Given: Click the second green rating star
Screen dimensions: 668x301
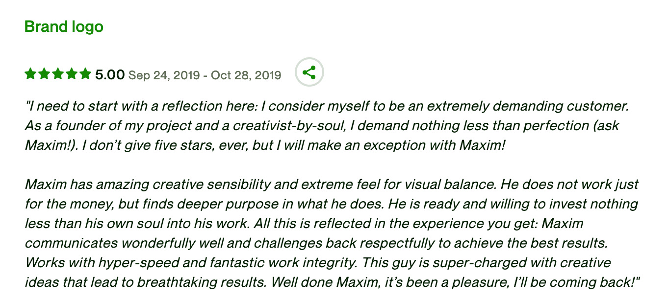Looking at the screenshot, I should [x=44, y=74].
